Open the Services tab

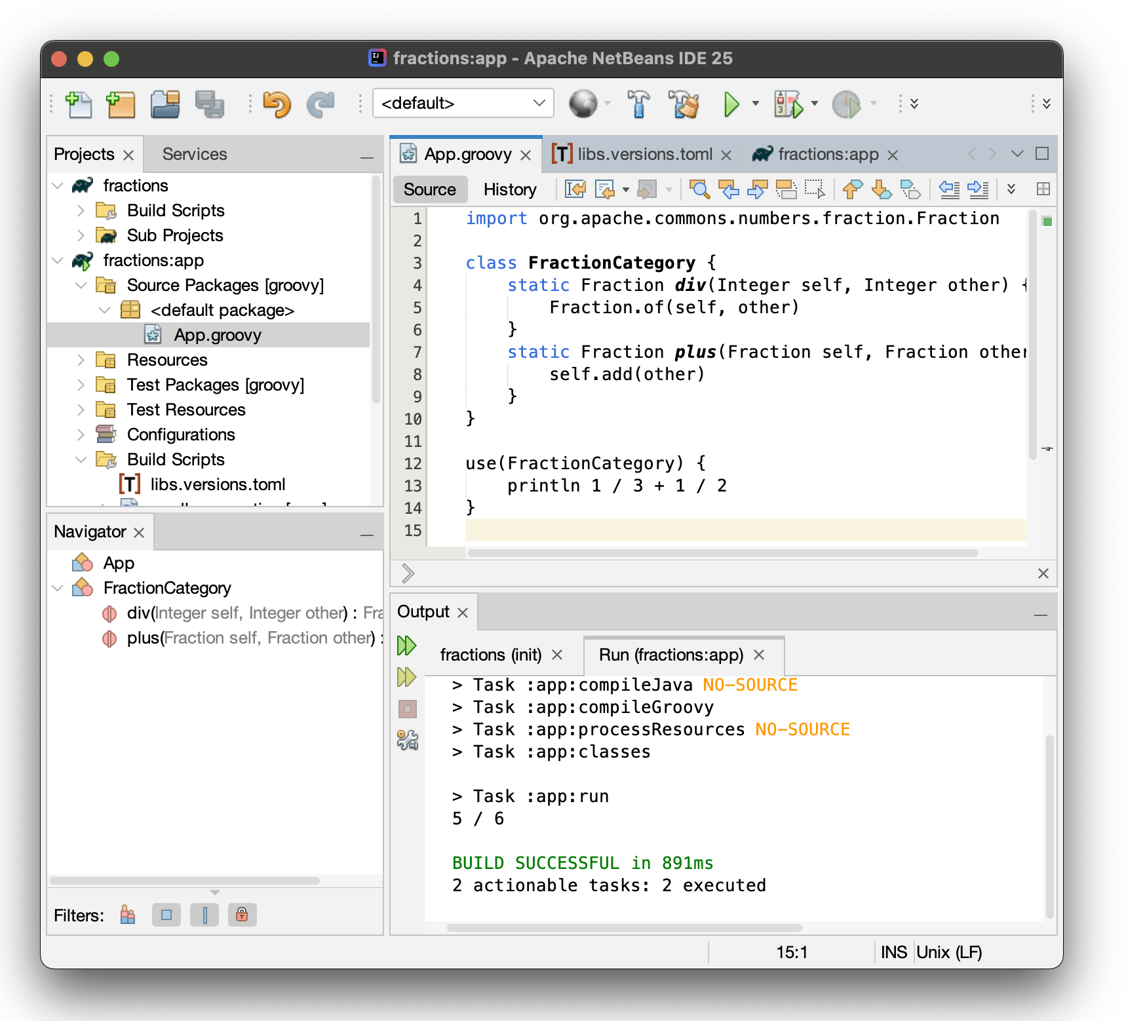[x=195, y=154]
